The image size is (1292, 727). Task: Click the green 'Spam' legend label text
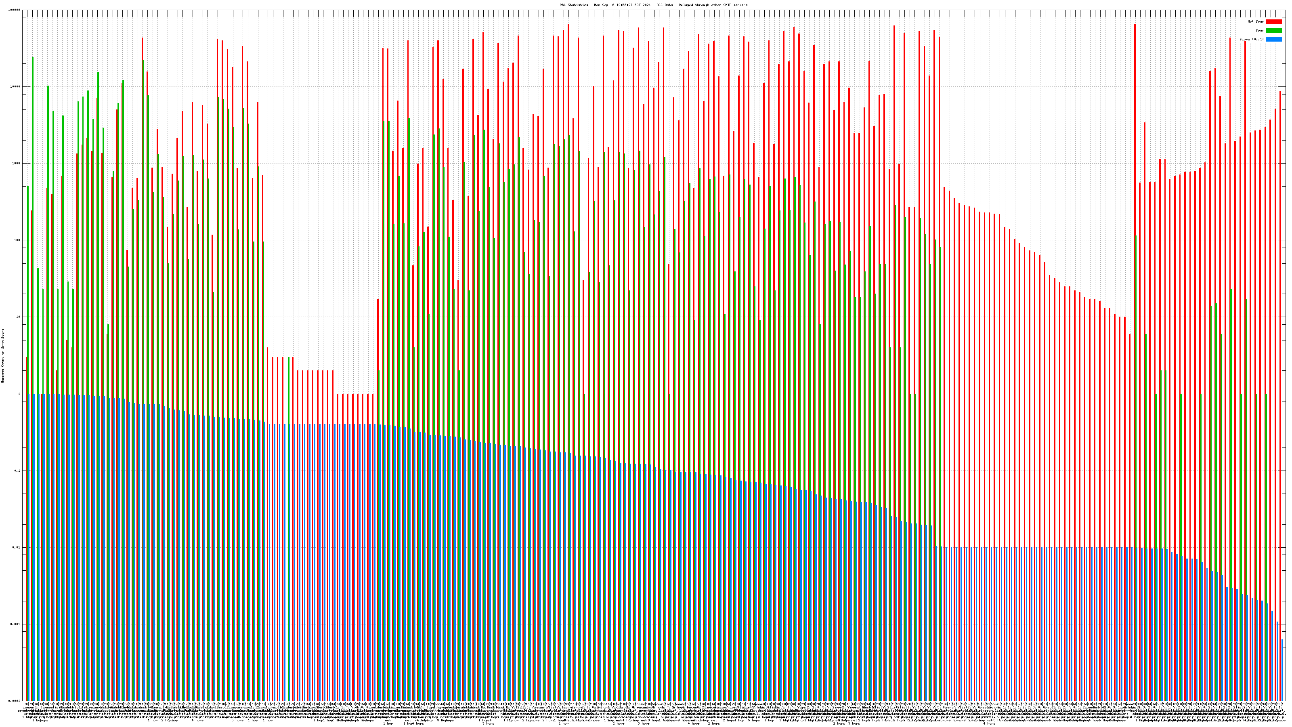coord(1260,31)
